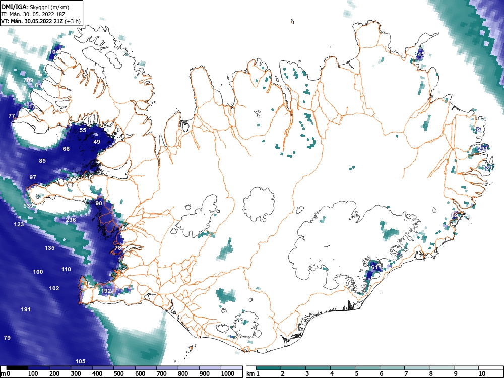Click the km legend swatch between 4 and 5
504x378 pixels.
(x=343, y=368)
